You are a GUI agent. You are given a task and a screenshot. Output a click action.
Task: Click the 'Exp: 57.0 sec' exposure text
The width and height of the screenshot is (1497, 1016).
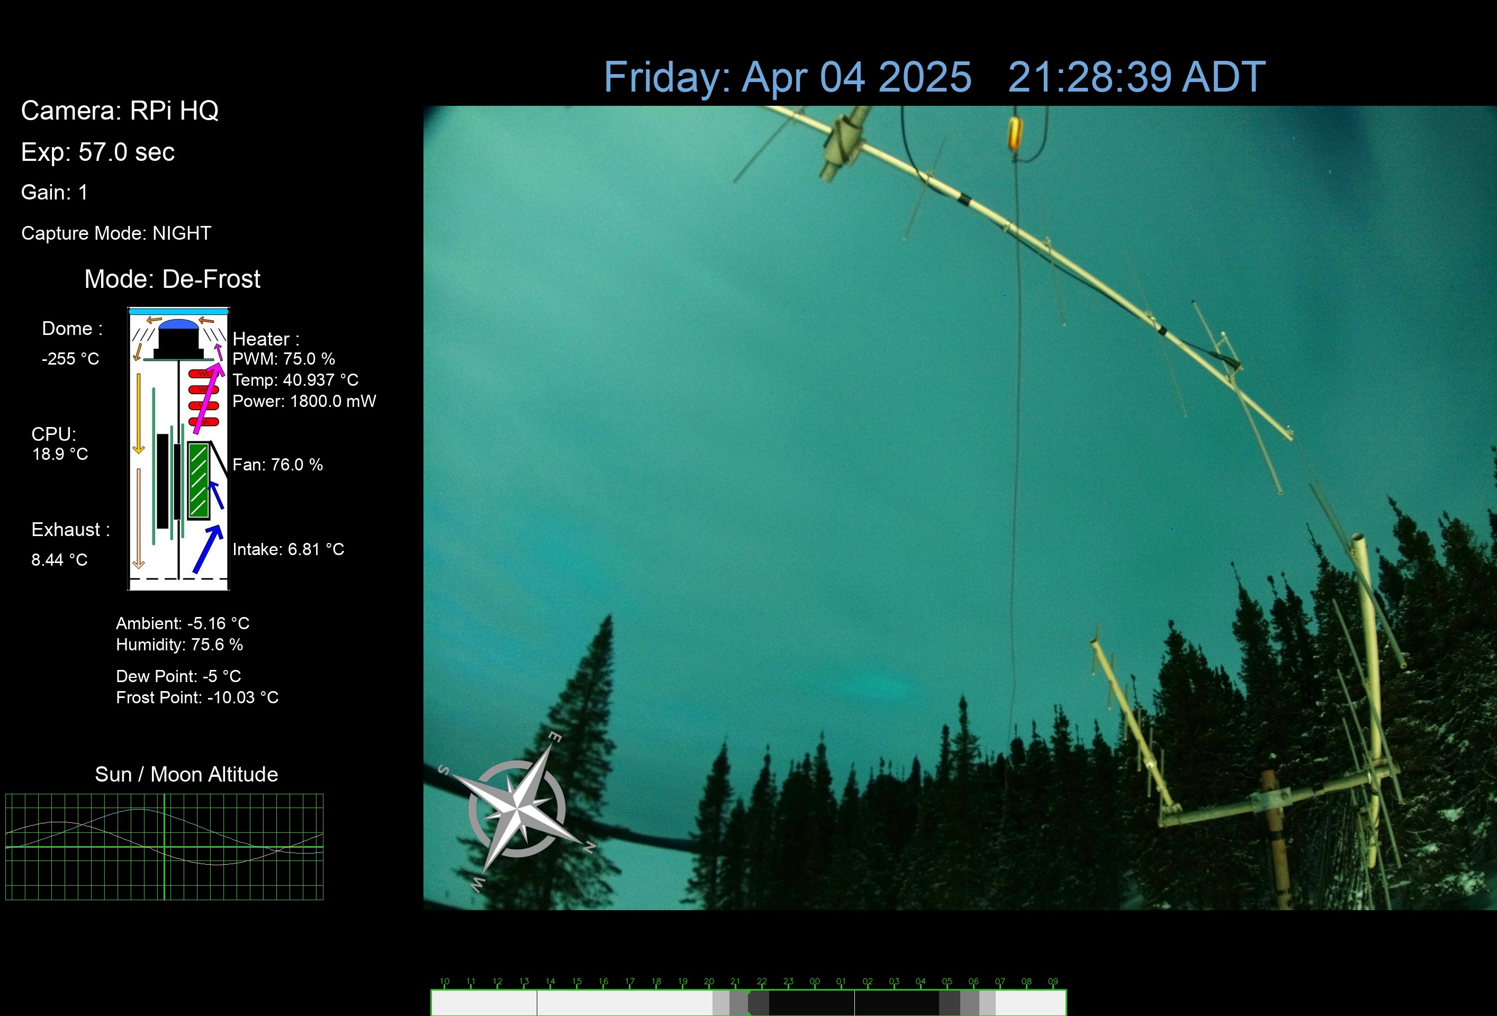pyautogui.click(x=98, y=152)
